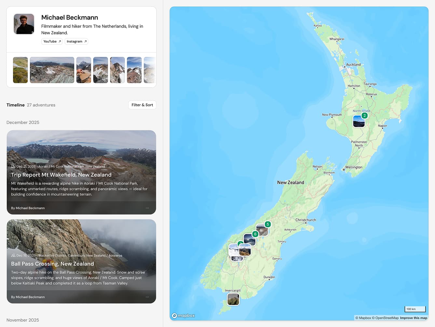The height and width of the screenshot is (327, 435).
Task: Select the snowy mountain photo map marker
Action: 233,250
